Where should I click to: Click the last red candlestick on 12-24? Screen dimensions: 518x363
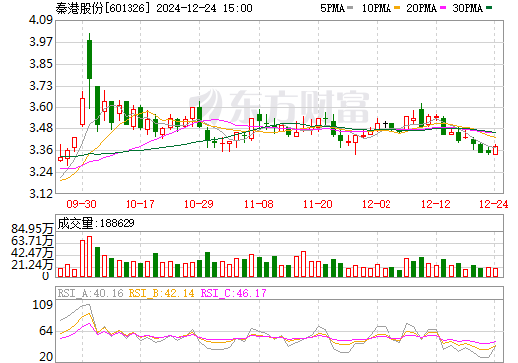point(496,150)
